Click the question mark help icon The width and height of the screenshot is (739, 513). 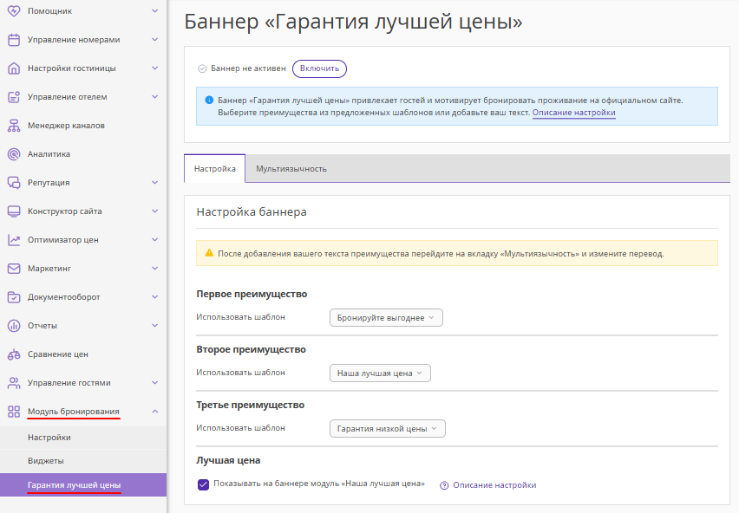click(x=444, y=485)
